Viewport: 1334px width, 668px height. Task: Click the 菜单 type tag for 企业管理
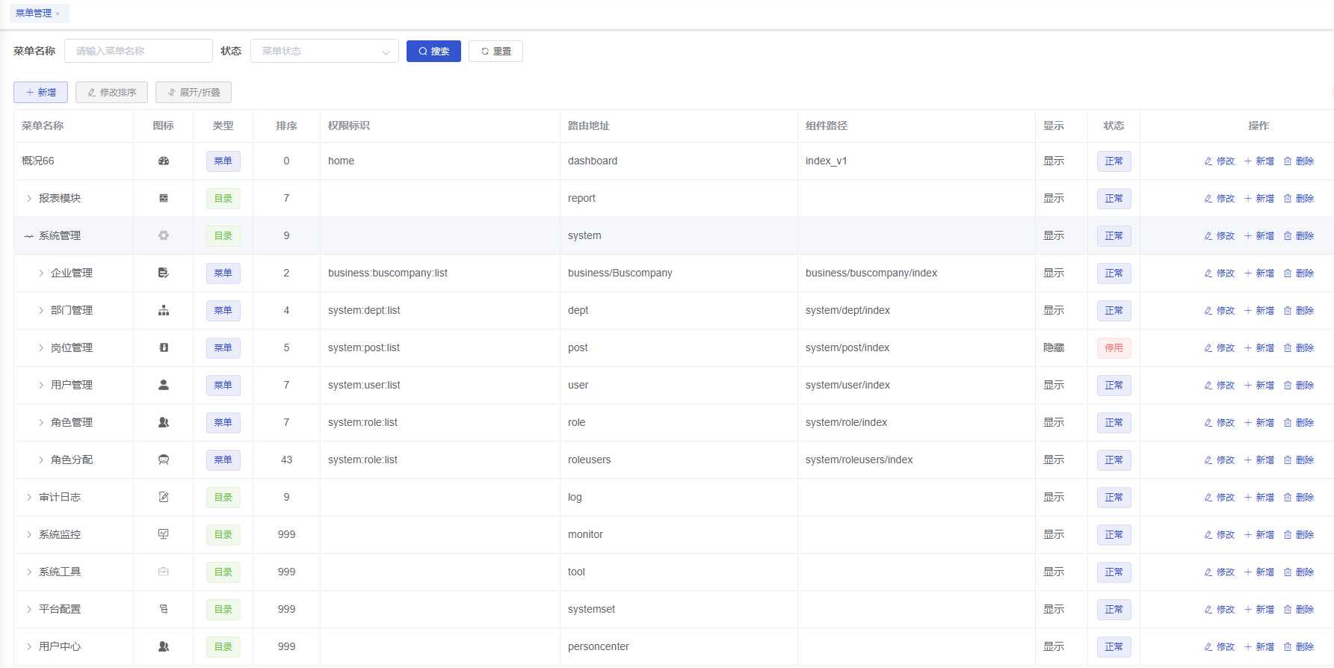click(x=223, y=273)
